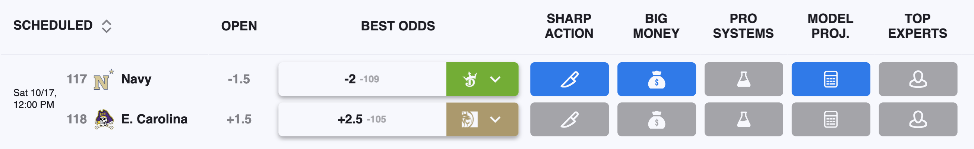The width and height of the screenshot is (974, 149).
Task: Click E. Carolina's Model Projection calculator icon
Action: coord(831,119)
